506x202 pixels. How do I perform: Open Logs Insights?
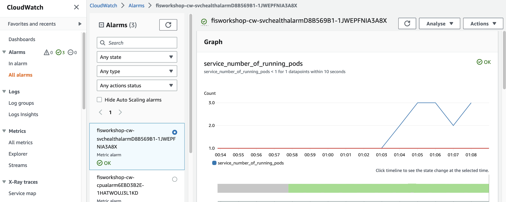[x=23, y=114]
